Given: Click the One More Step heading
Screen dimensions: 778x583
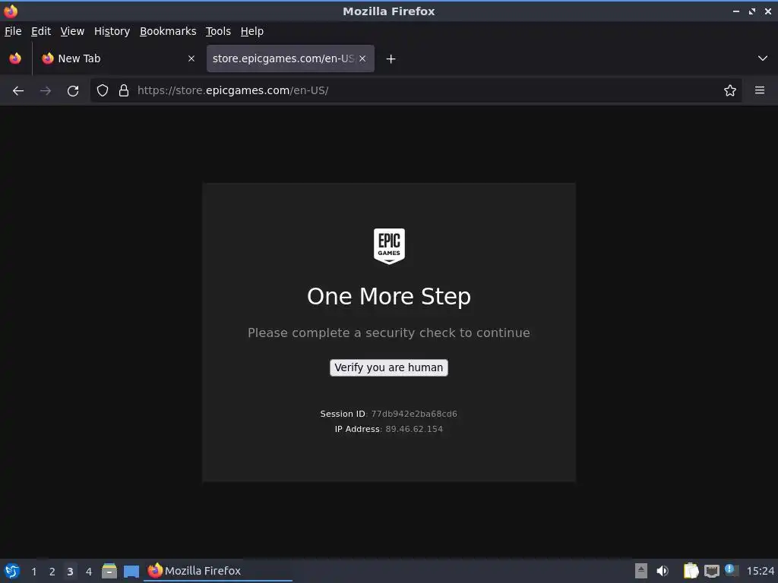Looking at the screenshot, I should coord(389,297).
